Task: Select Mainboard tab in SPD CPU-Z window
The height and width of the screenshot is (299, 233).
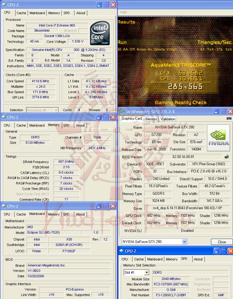Action: pyautogui.click(x=155, y=259)
